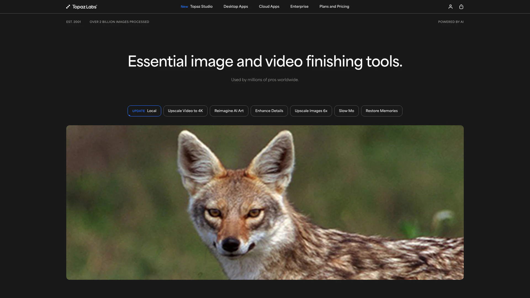Select the Local pill with UPDATE badge
Viewport: 530px width, 298px height.
point(144,111)
